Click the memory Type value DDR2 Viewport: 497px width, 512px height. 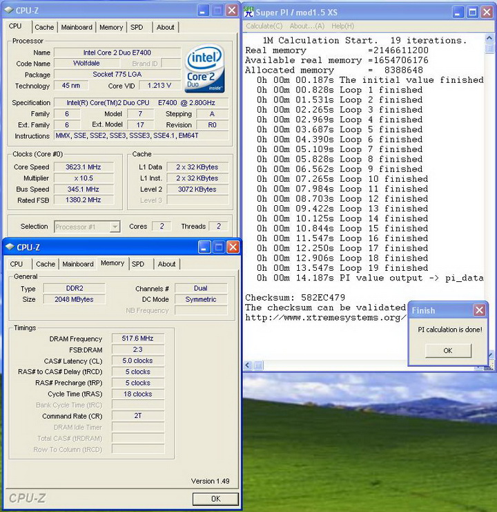point(75,288)
